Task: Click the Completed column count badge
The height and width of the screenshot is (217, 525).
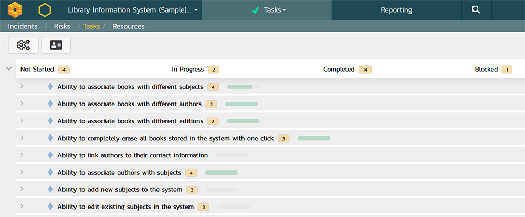Action: (365, 70)
